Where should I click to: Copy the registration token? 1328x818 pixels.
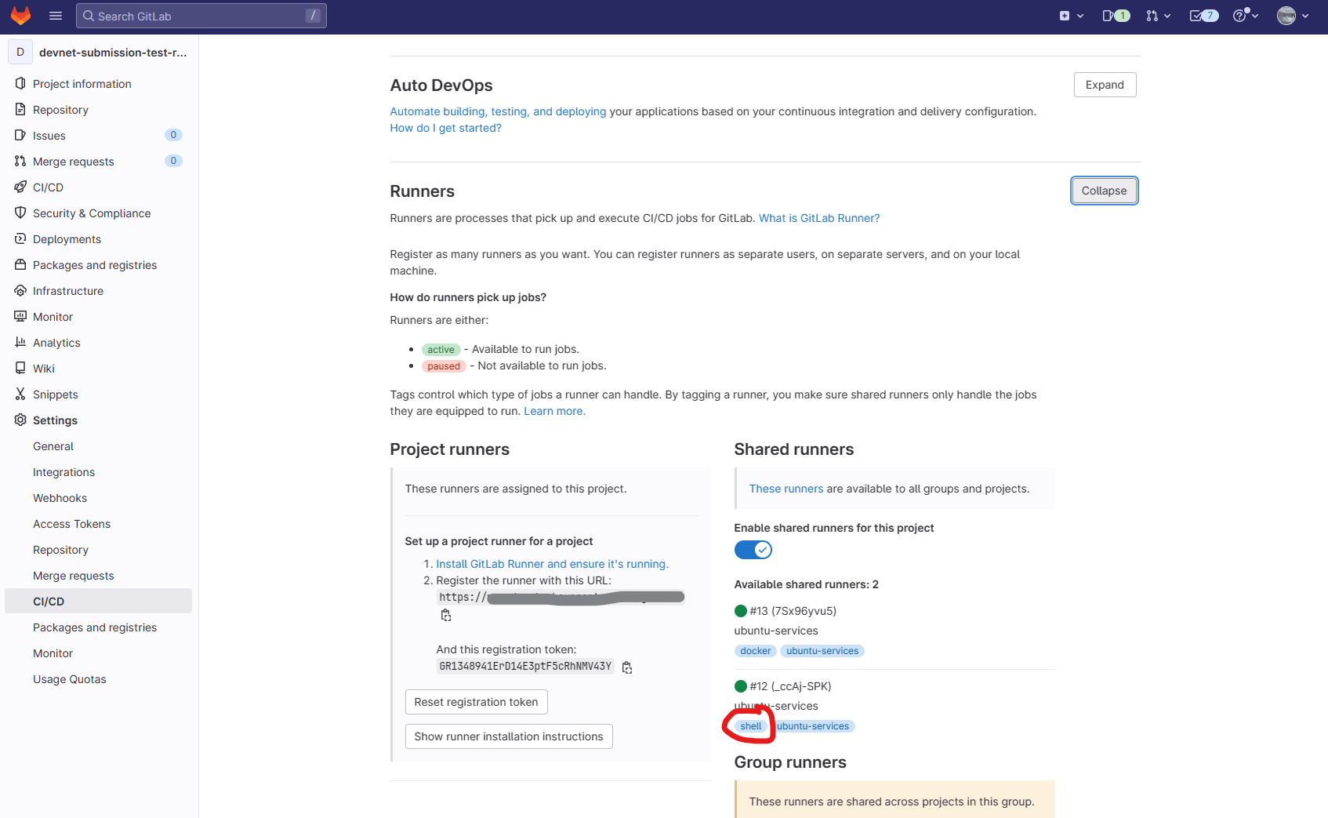[x=627, y=667]
